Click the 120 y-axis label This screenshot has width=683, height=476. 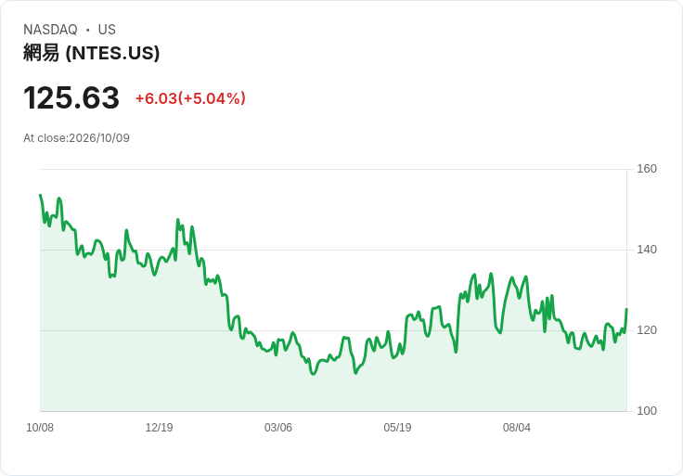tap(647, 330)
